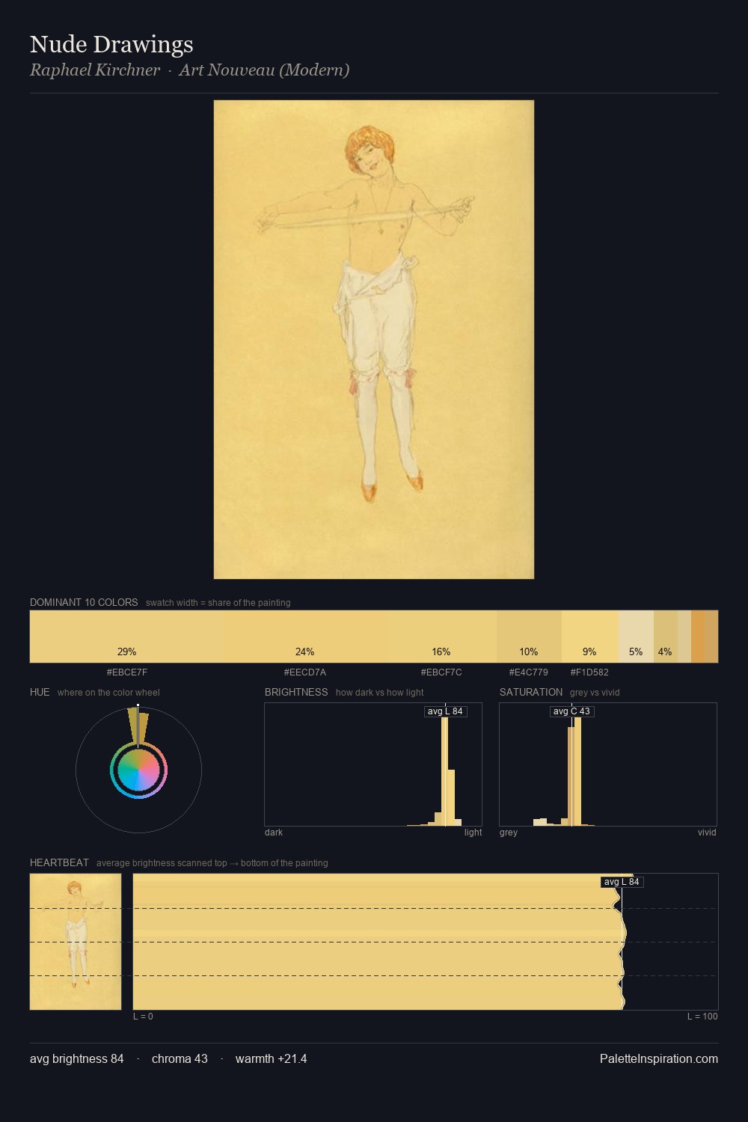Click artist name 'Raphael Kirchner'

pos(95,70)
